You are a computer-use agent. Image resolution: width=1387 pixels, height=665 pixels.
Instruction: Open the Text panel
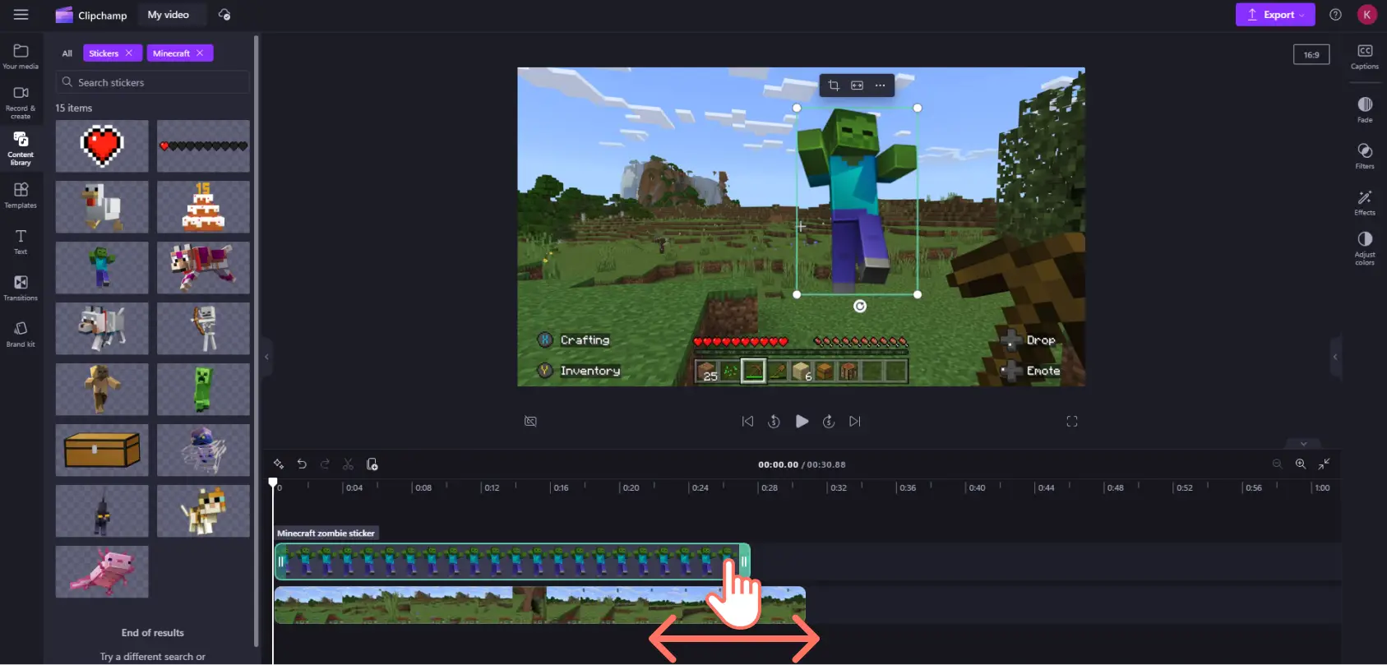tap(21, 242)
